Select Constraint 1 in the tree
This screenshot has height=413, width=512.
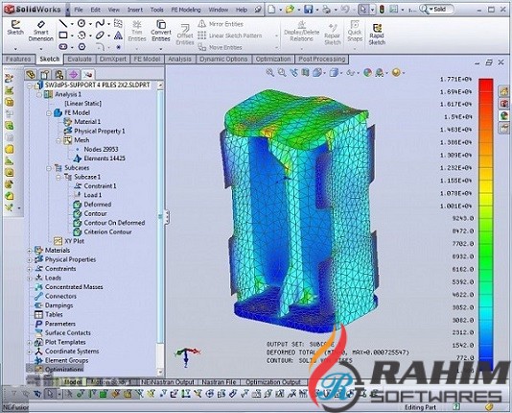95,186
